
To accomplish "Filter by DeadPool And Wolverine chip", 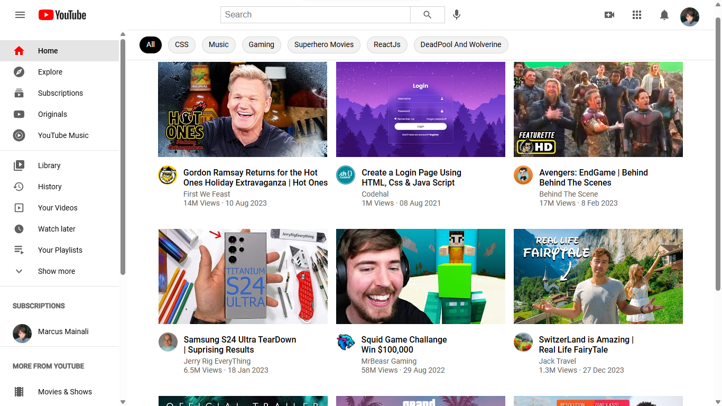I will [460, 44].
